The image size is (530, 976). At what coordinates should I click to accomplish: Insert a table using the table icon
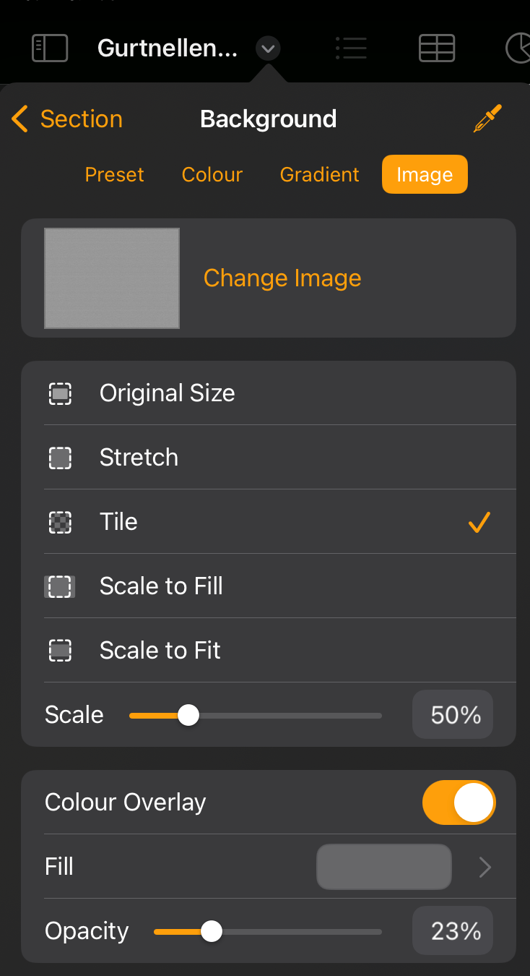click(x=437, y=48)
